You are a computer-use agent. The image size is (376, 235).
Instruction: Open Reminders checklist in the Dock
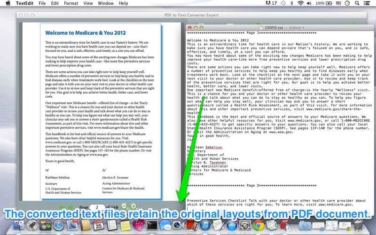[x=112, y=225]
